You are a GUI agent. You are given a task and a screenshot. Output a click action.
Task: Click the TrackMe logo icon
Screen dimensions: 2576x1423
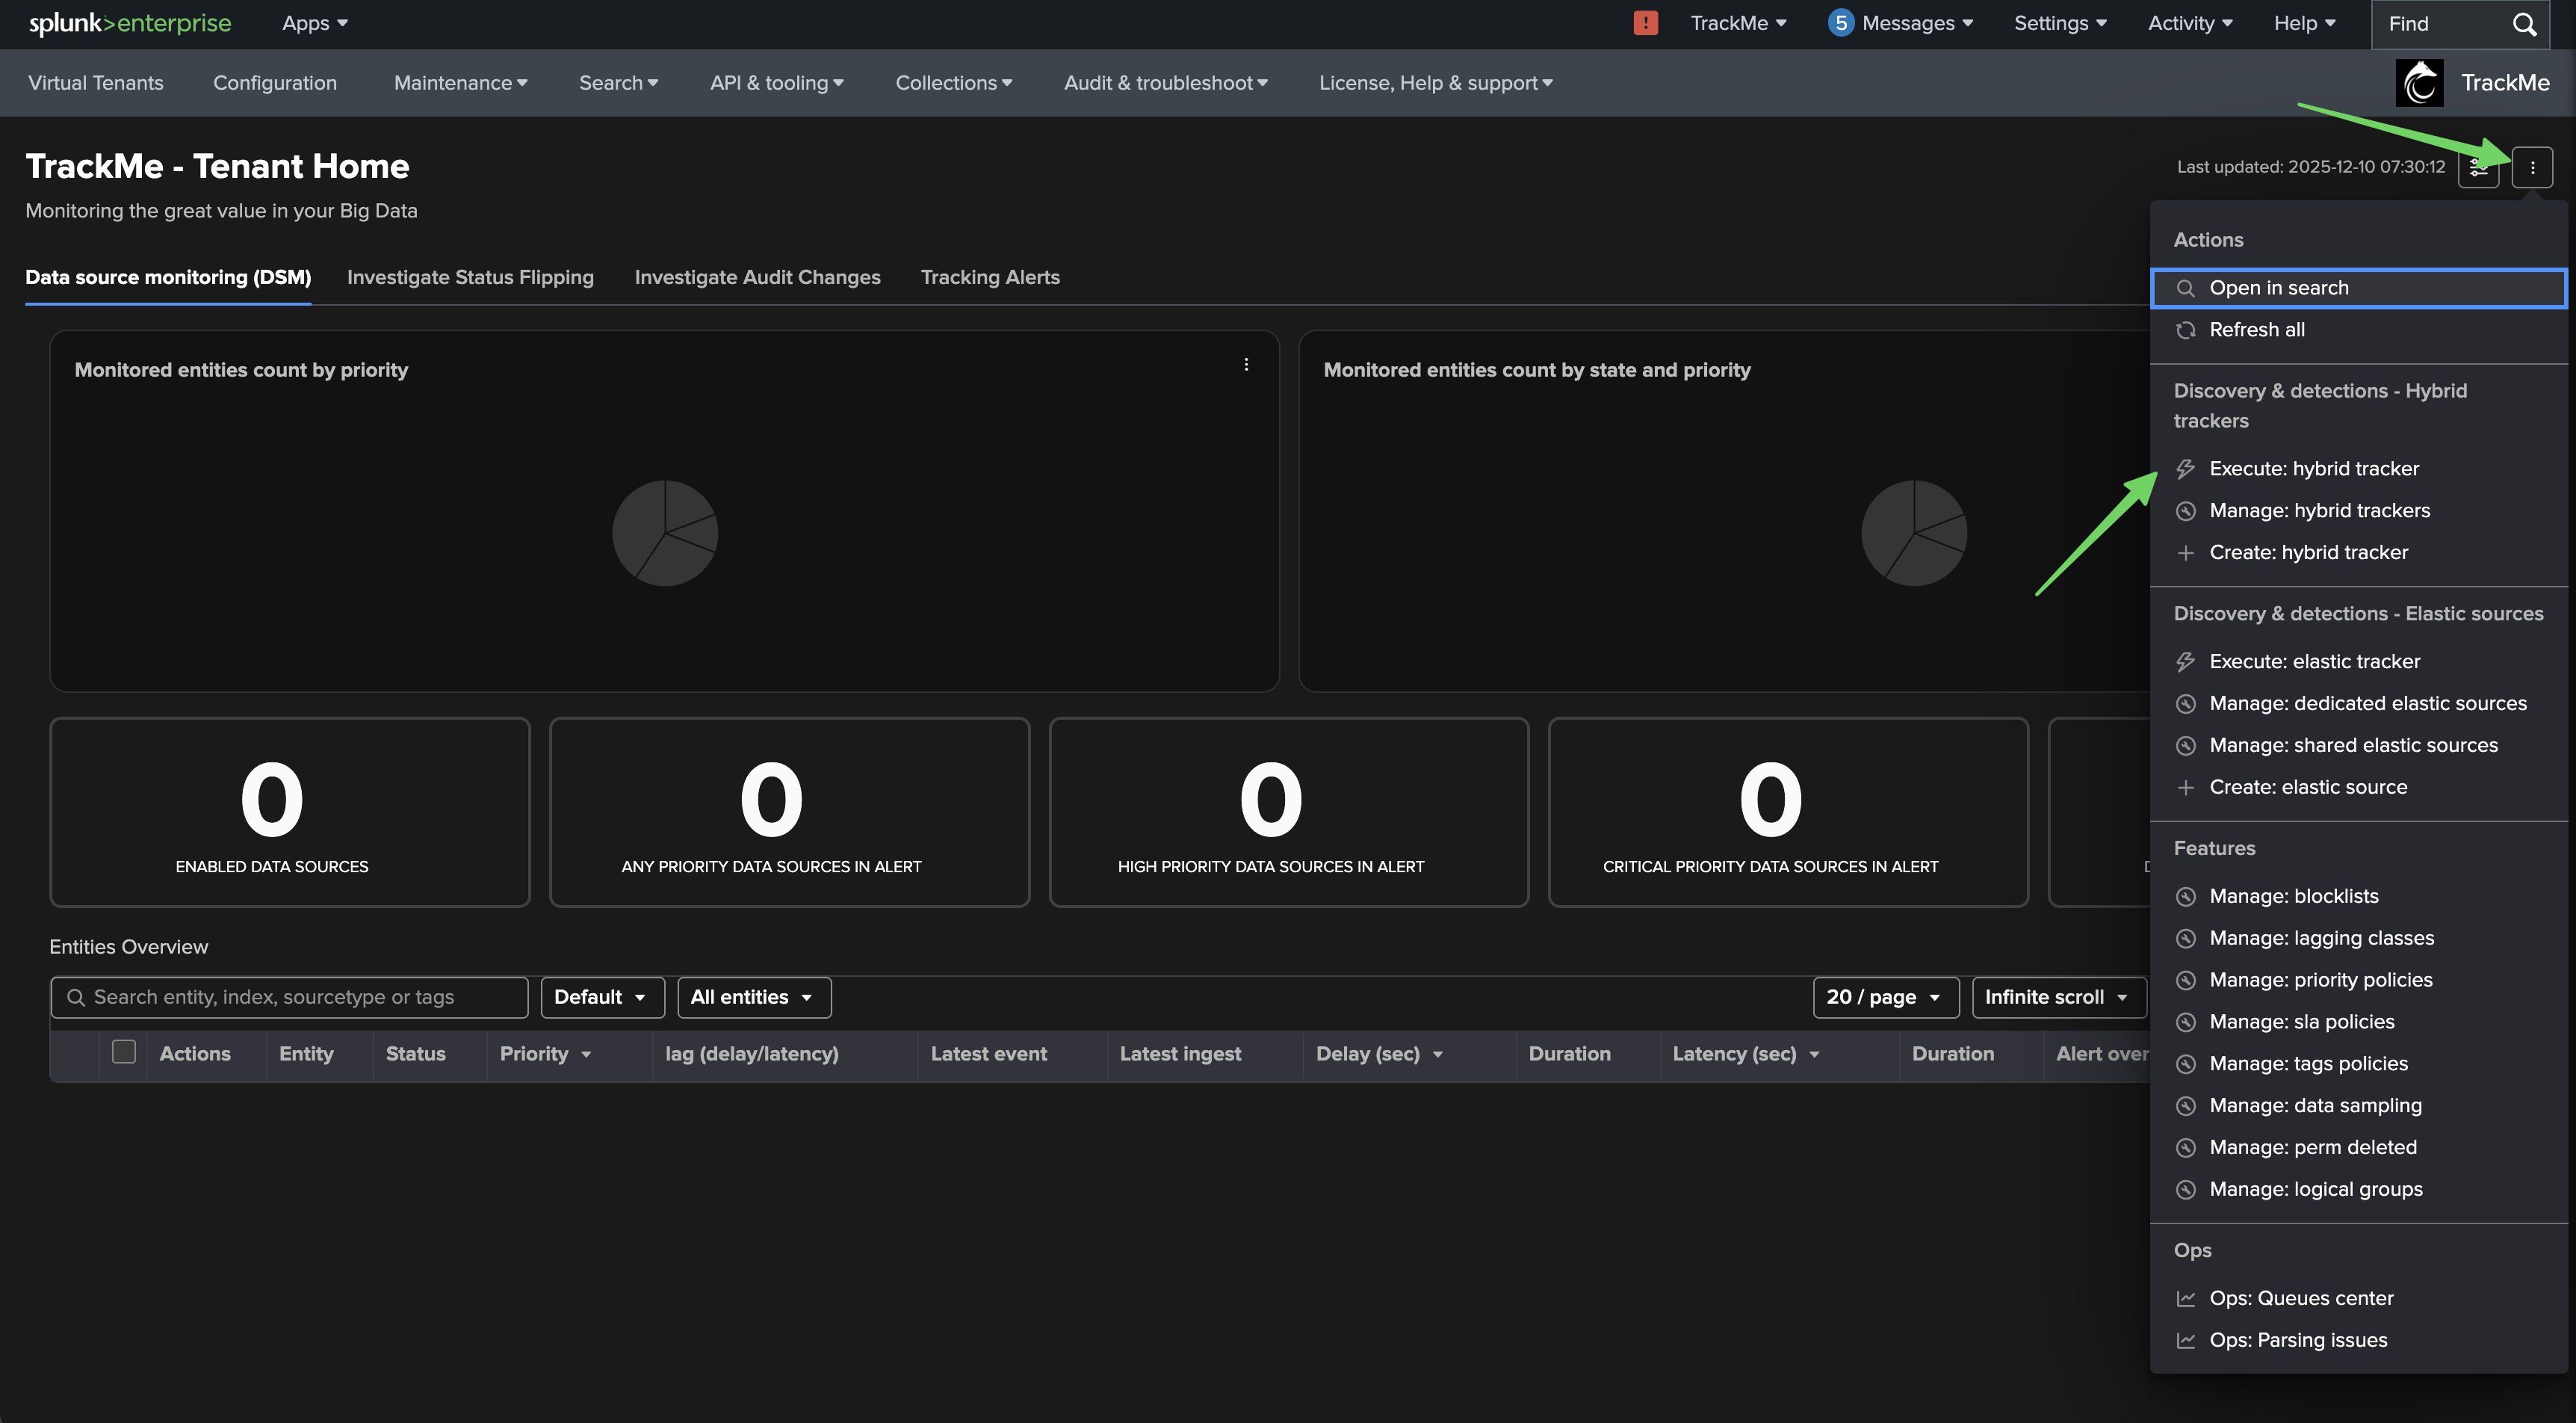pos(2419,83)
